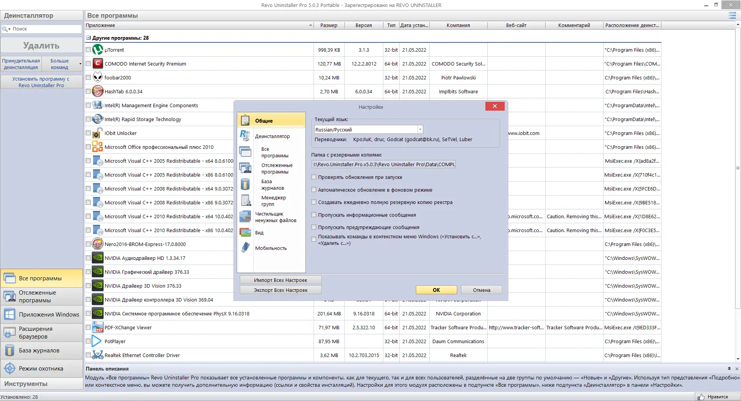The width and height of the screenshot is (741, 401).
Task: Click the Мобильность USB drive icon
Action: click(245, 248)
